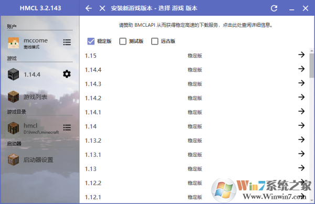Click the 稳定版 label in 1.15 row
This screenshot has width=315, height=204.
(x=195, y=56)
